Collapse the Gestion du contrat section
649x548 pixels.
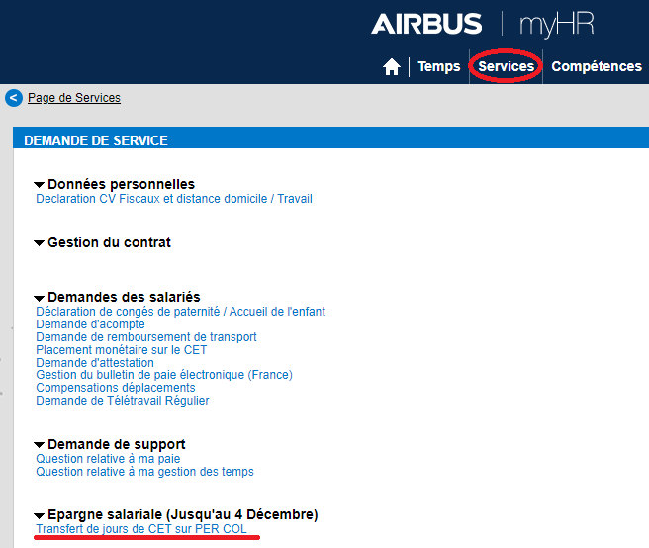pos(39,243)
